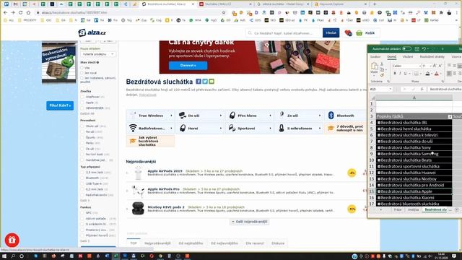Share page via Twitter icon
The width and height of the screenshot is (462, 260).
click(x=205, y=82)
